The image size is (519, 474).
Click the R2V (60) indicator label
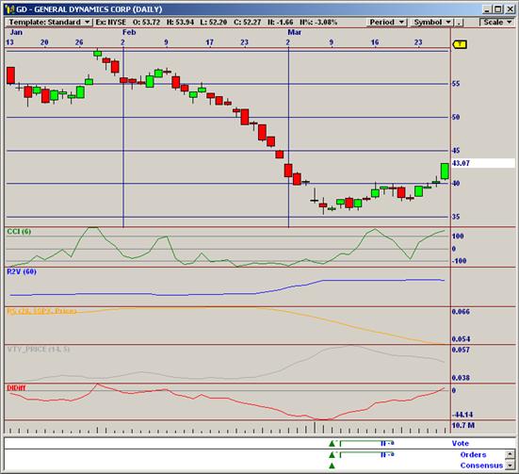tap(22, 271)
